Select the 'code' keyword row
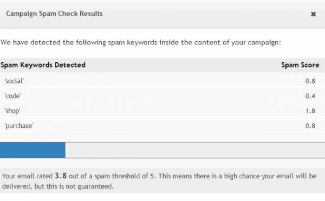Screen dimensions: 325x201 (162, 96)
